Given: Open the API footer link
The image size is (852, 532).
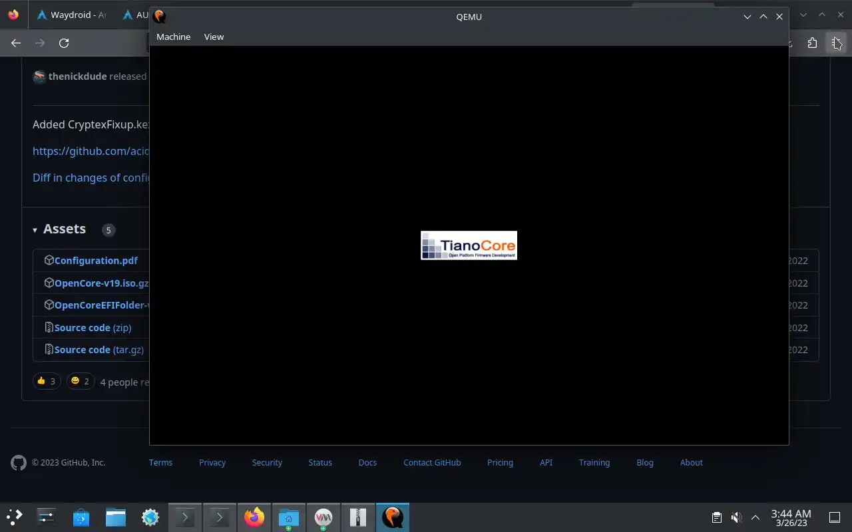Looking at the screenshot, I should pos(546,463).
